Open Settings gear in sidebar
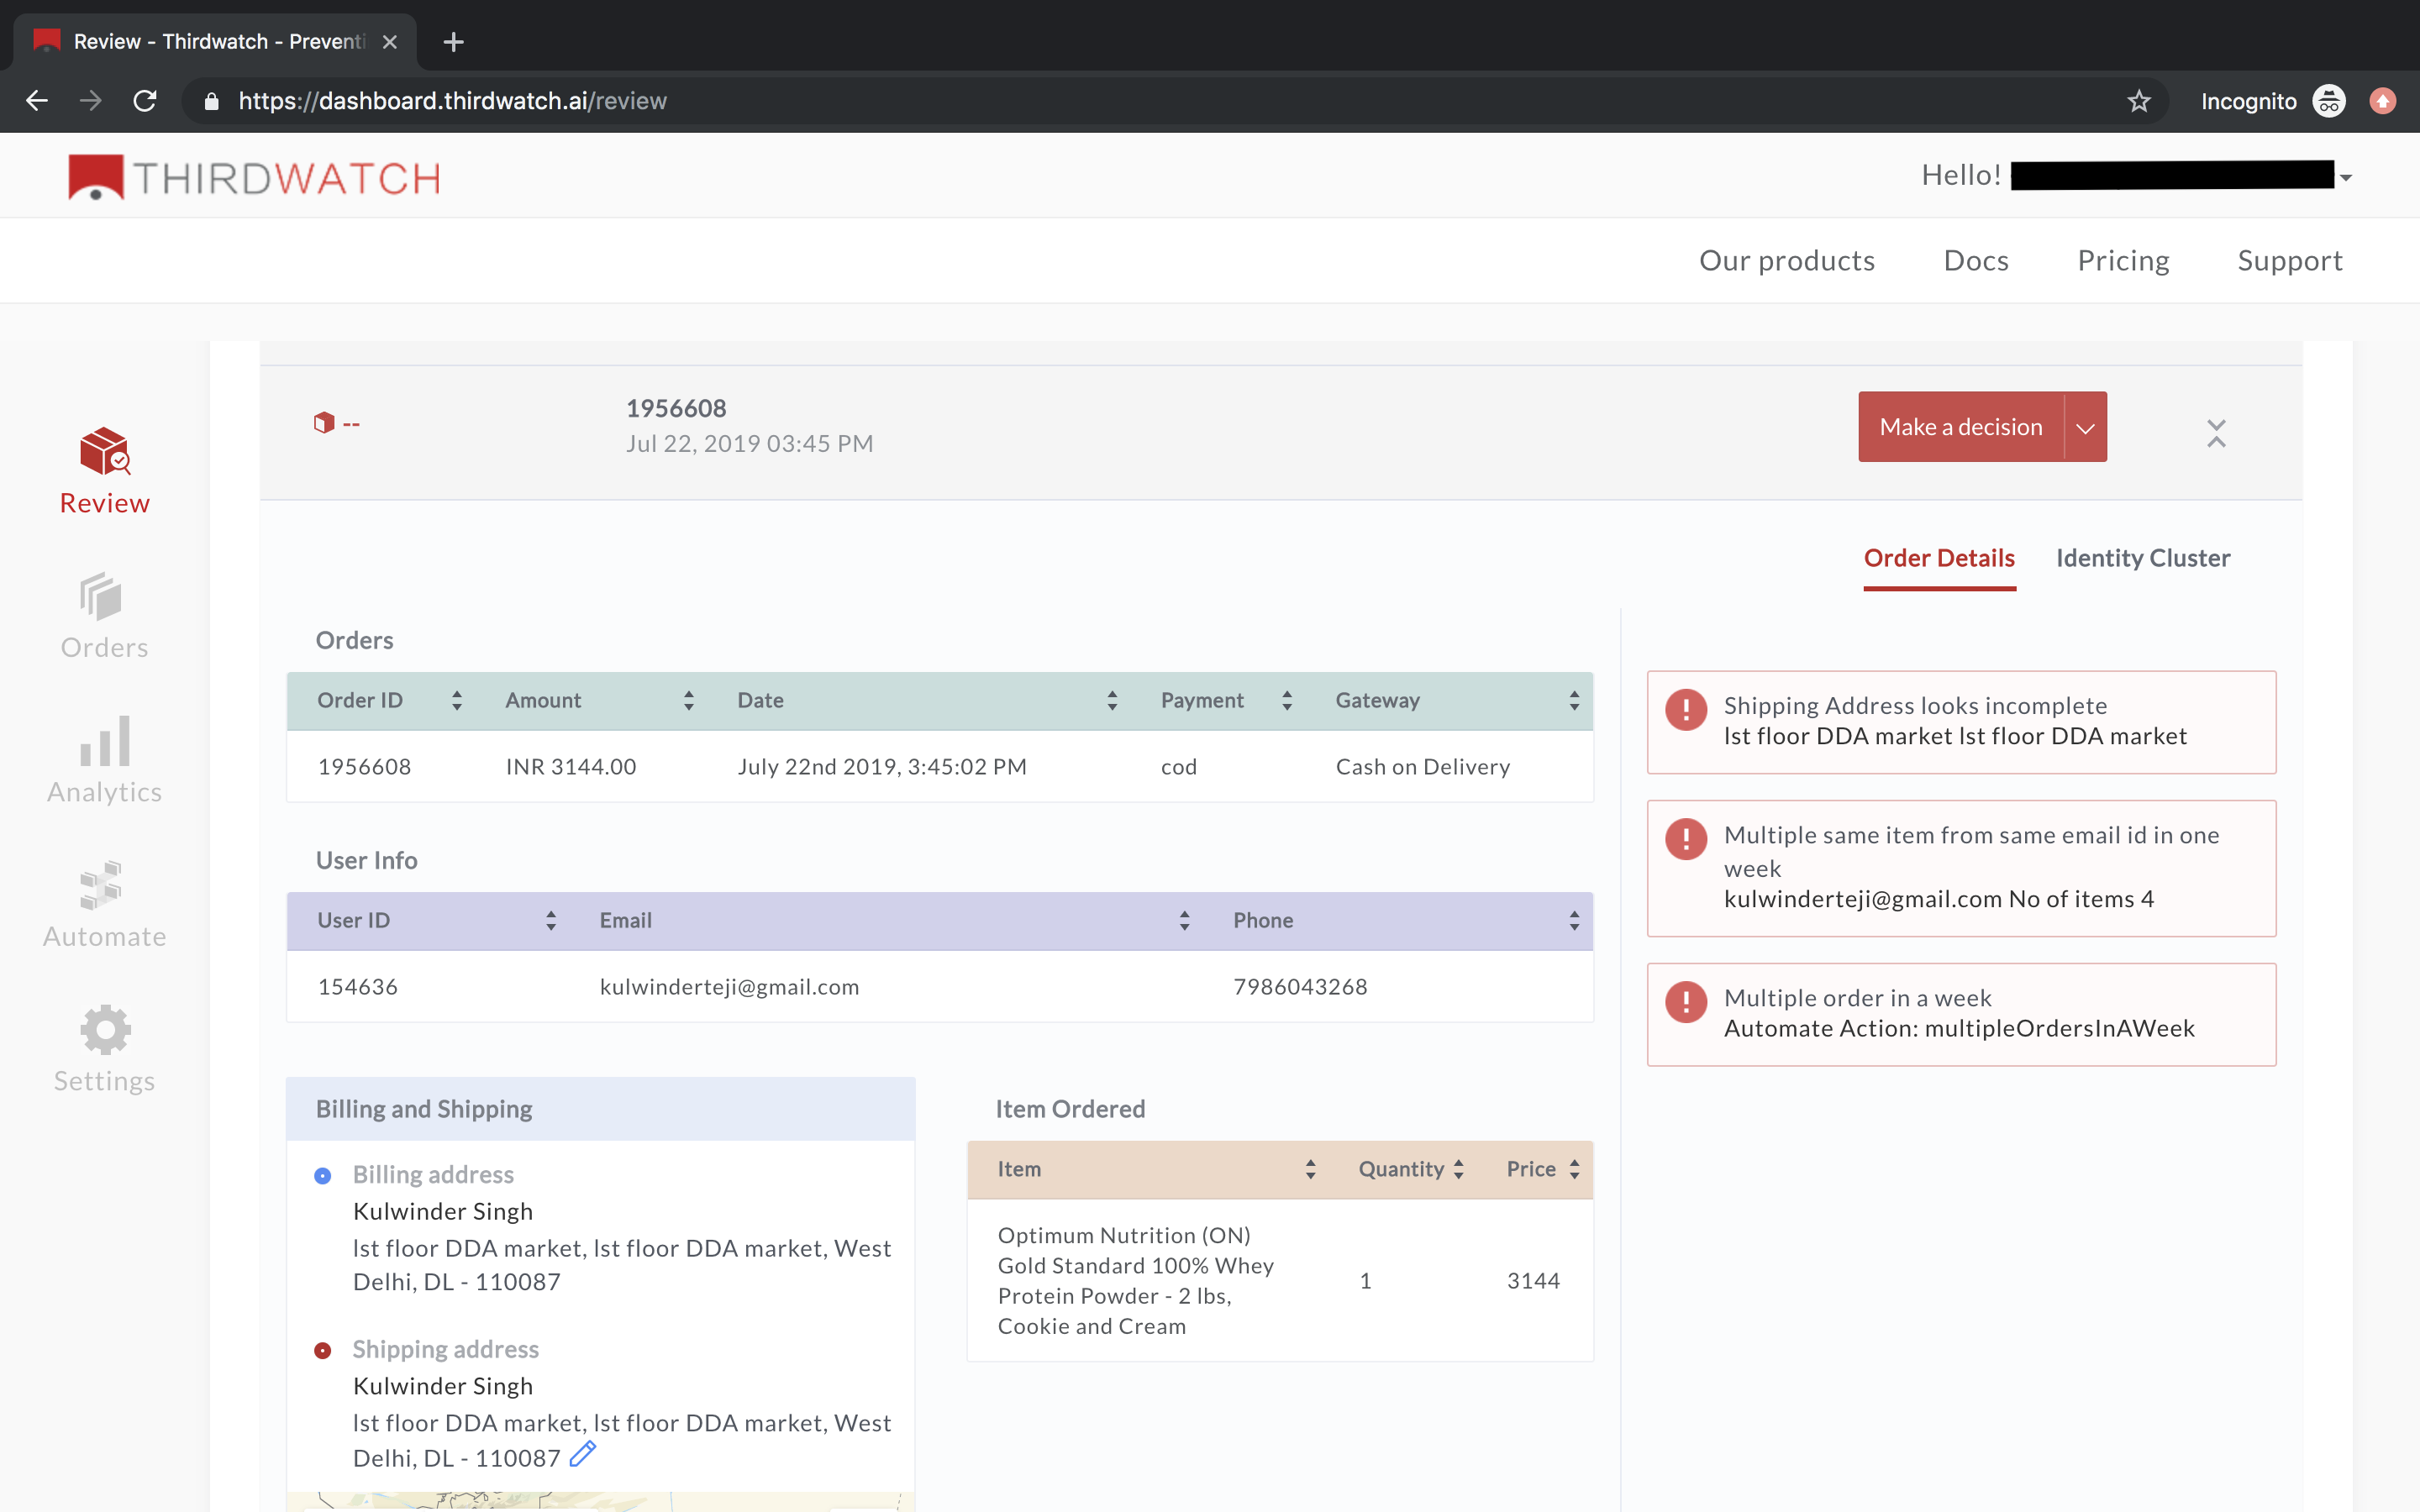2420x1512 pixels. click(105, 1030)
